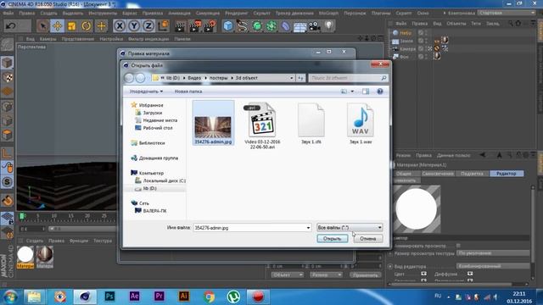543x305 pixels.
Task: Click the render view clapperboard icon
Action: coord(180,26)
